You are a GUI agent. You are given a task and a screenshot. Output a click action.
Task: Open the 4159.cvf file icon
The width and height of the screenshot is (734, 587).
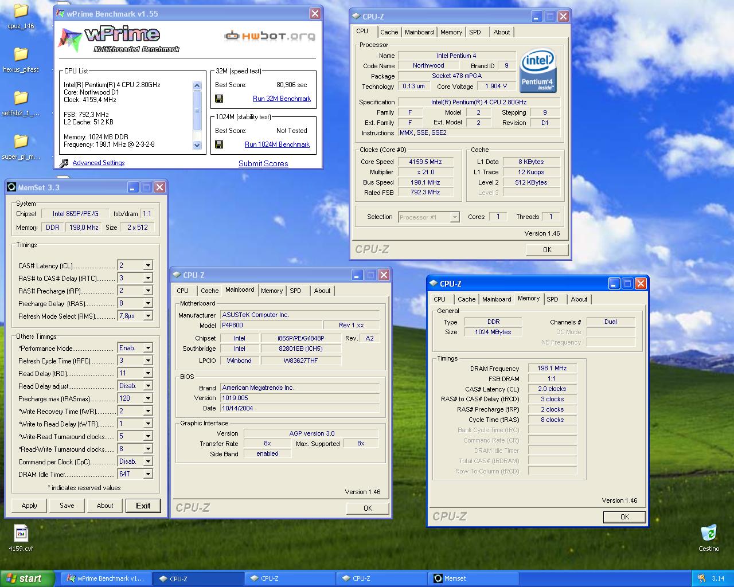21,533
